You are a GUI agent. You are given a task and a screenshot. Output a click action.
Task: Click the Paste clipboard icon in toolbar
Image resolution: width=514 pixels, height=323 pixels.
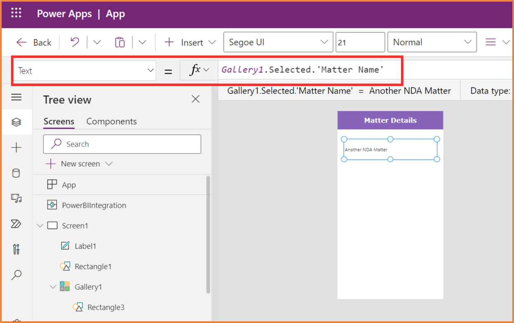pos(120,42)
